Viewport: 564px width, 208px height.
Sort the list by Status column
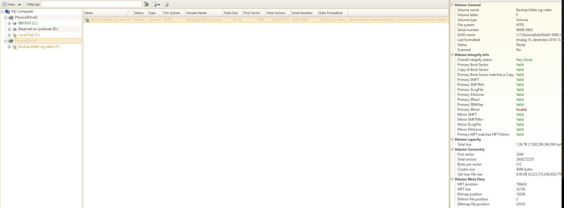click(x=140, y=13)
